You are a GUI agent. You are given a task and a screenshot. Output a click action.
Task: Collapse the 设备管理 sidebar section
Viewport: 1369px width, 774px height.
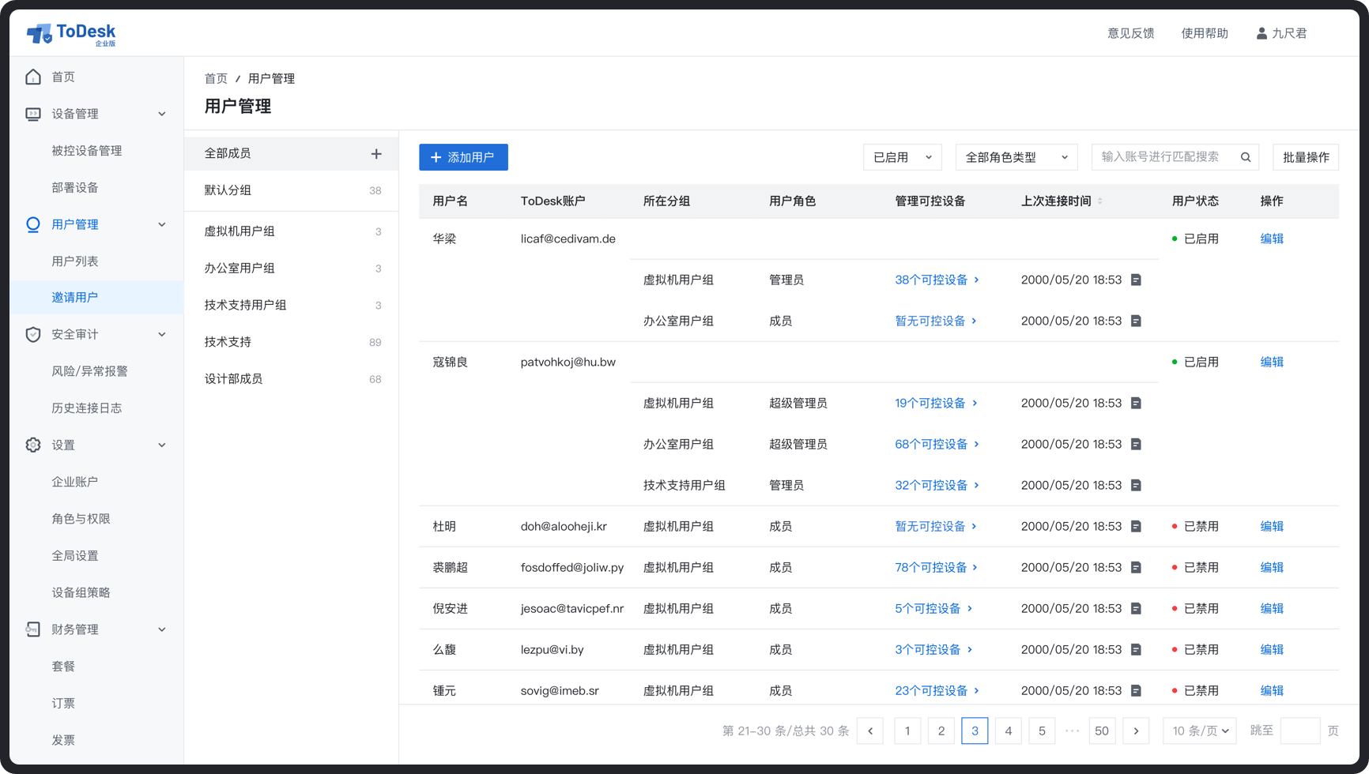point(161,114)
